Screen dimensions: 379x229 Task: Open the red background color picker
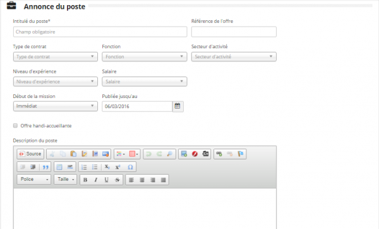pyautogui.click(x=133, y=154)
